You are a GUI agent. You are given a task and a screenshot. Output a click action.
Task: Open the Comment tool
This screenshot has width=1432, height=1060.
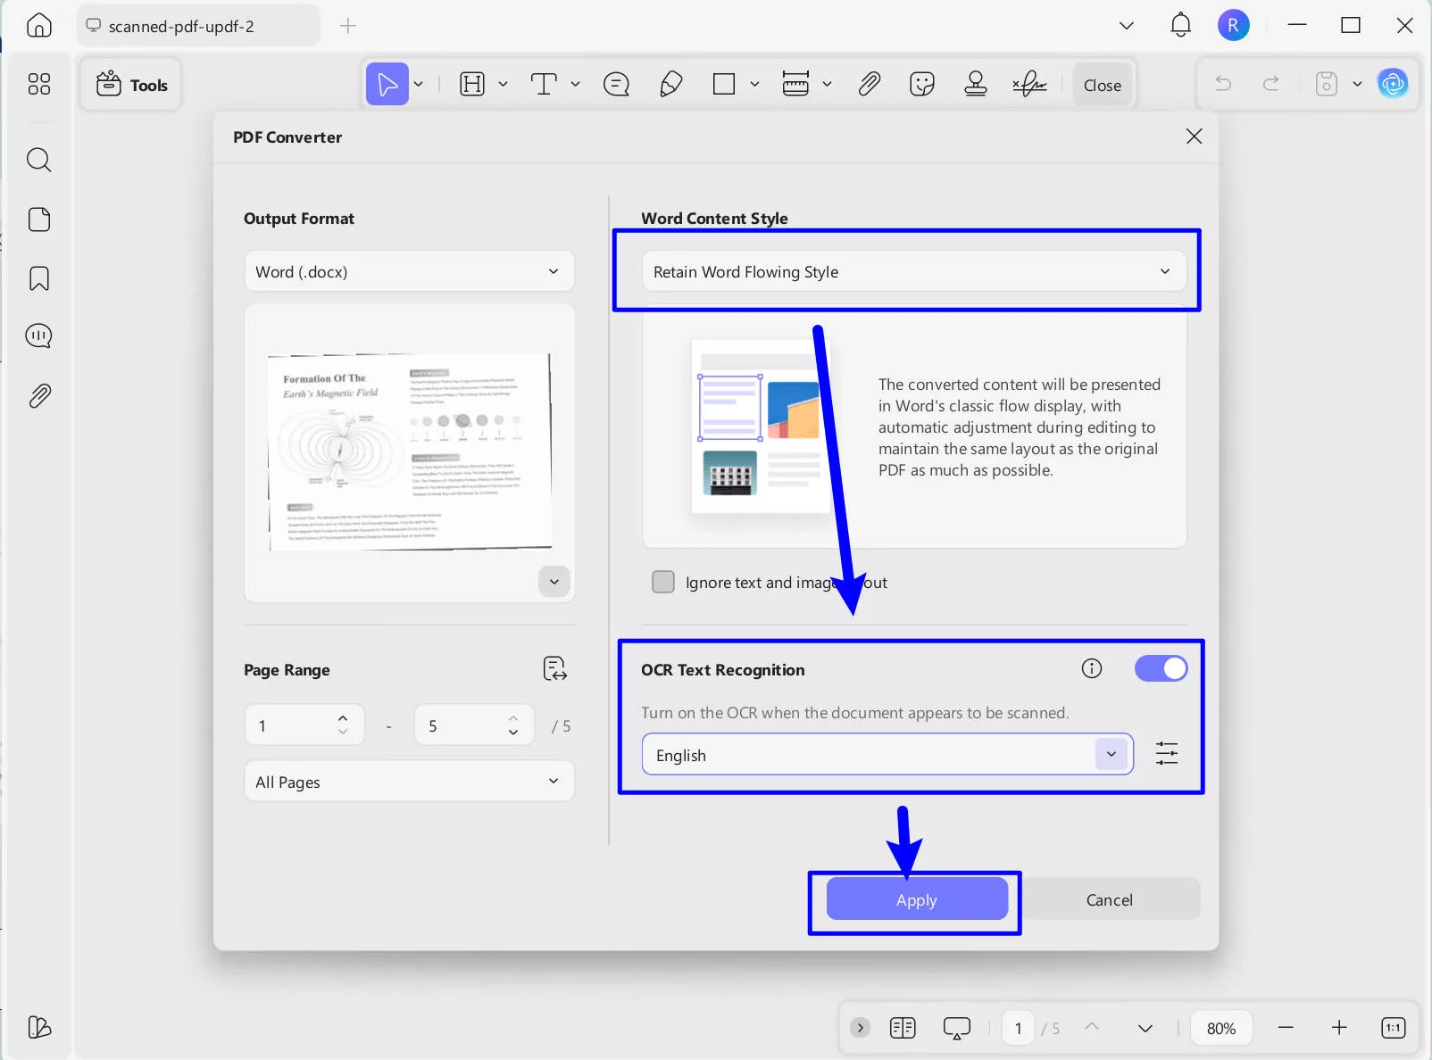click(x=614, y=84)
